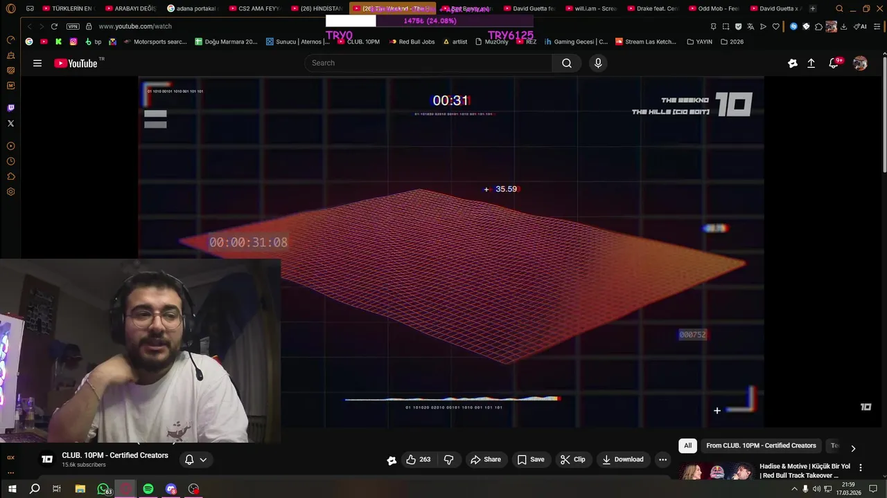Image resolution: width=887 pixels, height=498 pixels.
Task: Click the YouTube search magnifier button
Action: [567, 63]
